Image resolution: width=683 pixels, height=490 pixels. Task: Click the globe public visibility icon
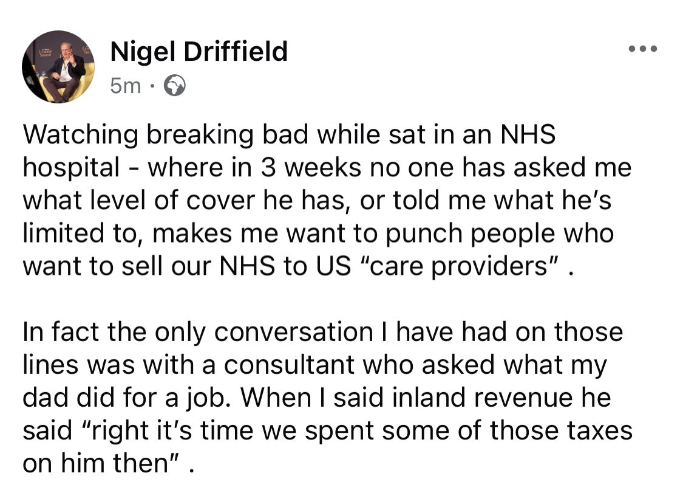coord(175,86)
